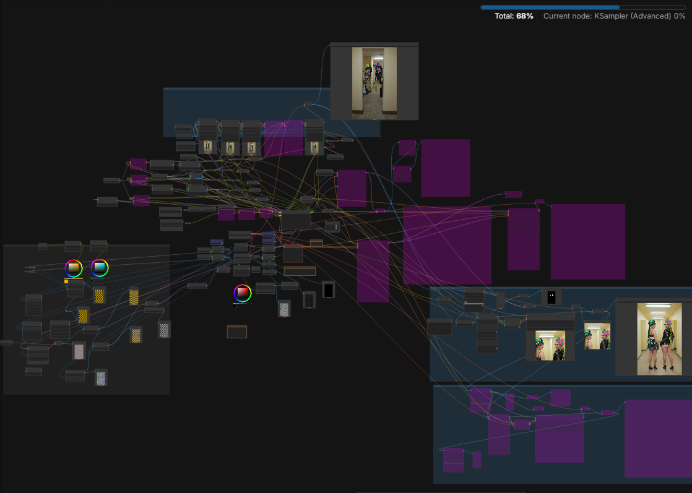Select the central dark node where the wires converge
This screenshot has height=493, width=692.
(x=296, y=220)
